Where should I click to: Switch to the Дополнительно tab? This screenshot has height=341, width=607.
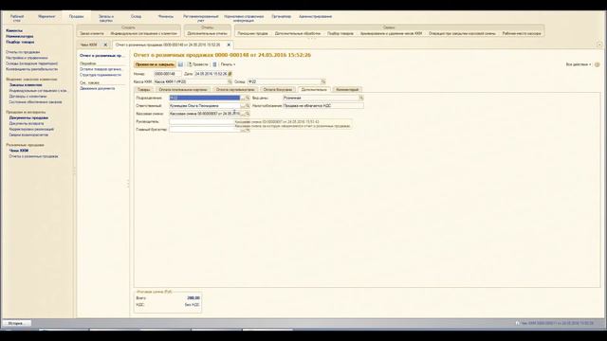click(x=314, y=90)
